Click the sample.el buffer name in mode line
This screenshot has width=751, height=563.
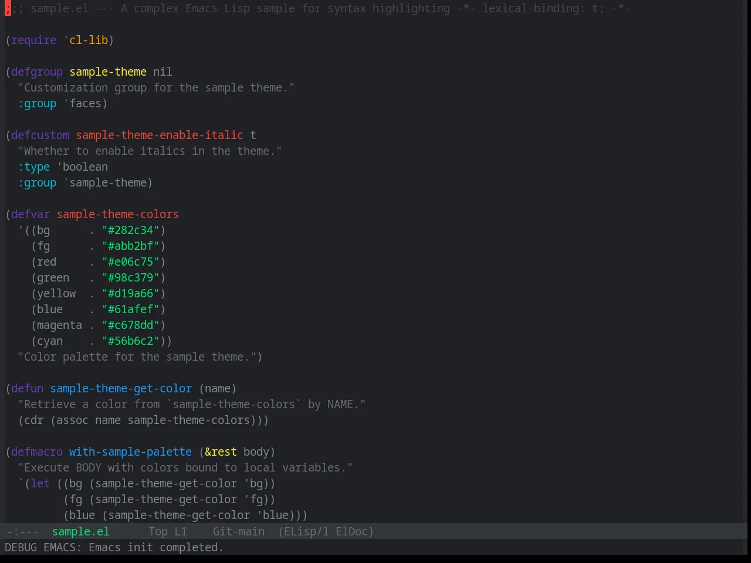point(80,531)
